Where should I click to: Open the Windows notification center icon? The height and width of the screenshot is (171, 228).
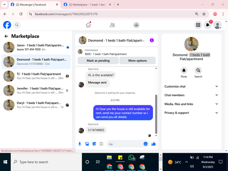[221, 162]
